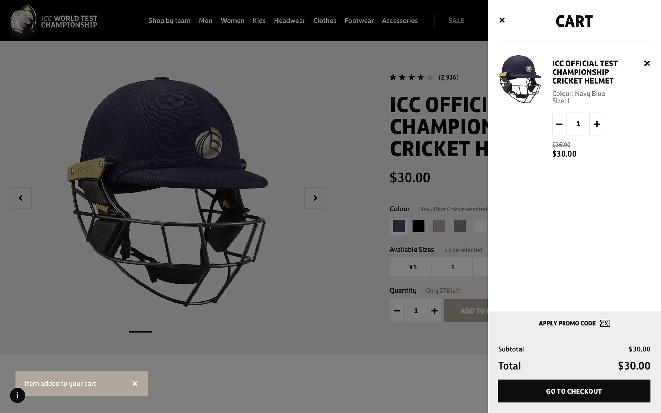Open the Headwear menu
The width and height of the screenshot is (661, 413).
tap(289, 21)
